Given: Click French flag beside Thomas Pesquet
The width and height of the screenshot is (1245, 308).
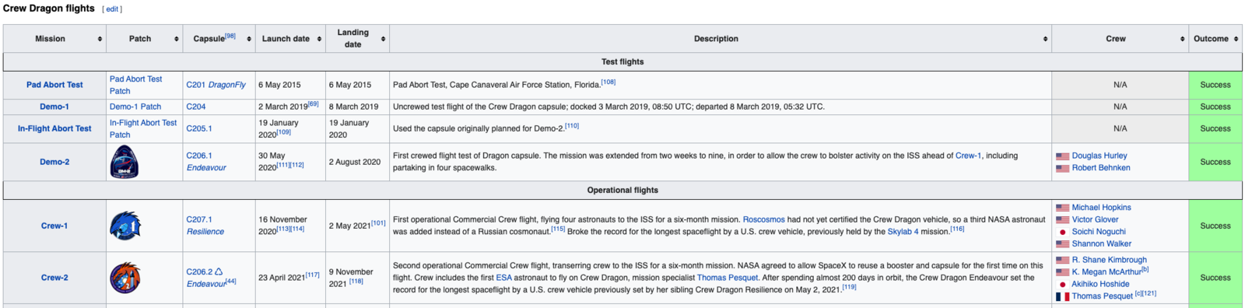Looking at the screenshot, I should point(1062,296).
